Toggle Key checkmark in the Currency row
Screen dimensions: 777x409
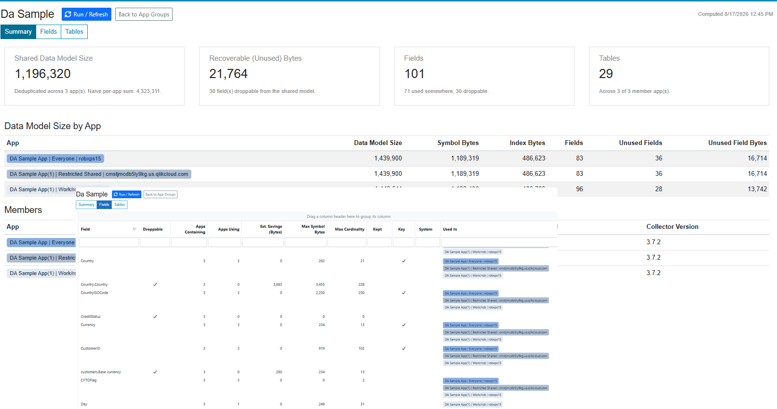coord(404,325)
